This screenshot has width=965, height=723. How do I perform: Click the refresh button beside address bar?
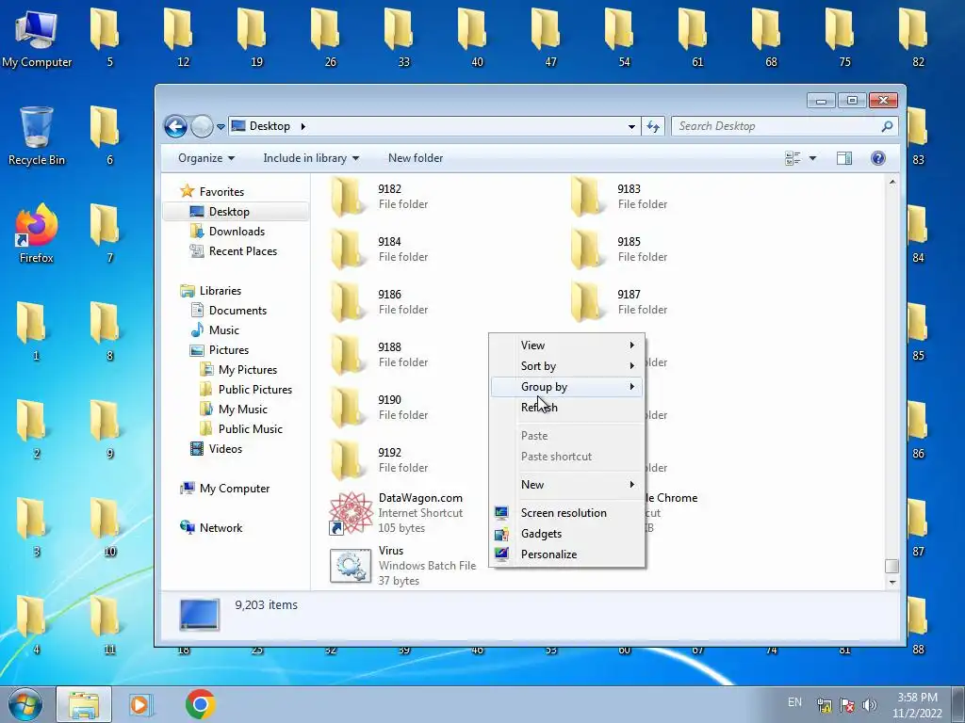653,127
